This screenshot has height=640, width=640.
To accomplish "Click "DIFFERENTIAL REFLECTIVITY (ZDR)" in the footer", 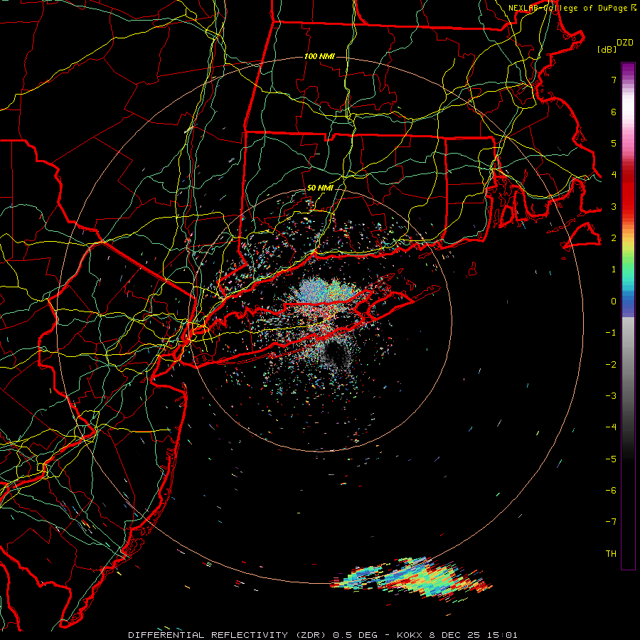I will (x=228, y=635).
